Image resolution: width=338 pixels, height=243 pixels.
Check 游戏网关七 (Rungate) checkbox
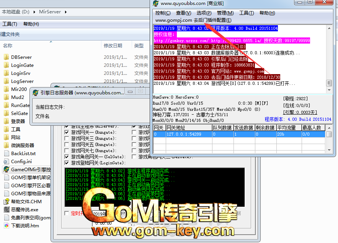coord(67,151)
